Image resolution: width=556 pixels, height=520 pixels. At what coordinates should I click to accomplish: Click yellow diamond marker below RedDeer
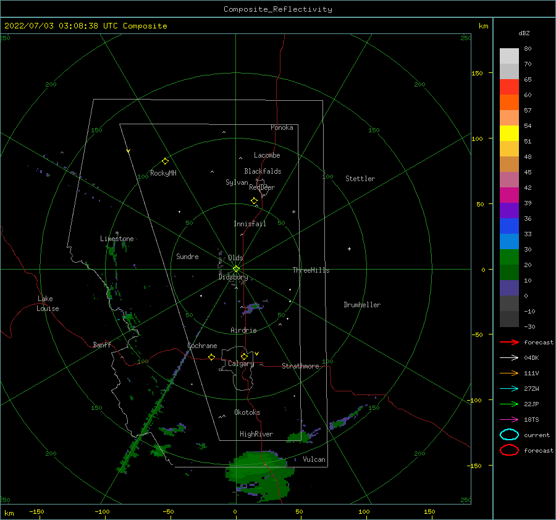tap(254, 200)
